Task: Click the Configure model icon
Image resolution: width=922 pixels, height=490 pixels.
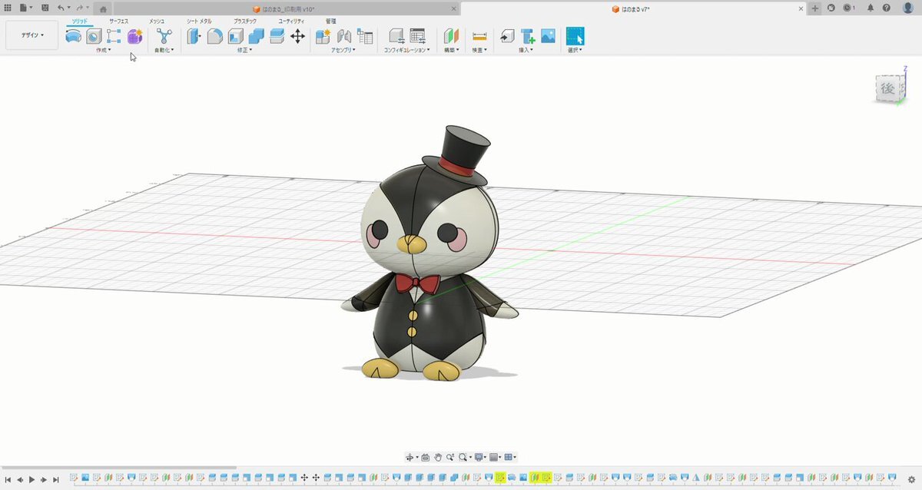Action: [x=397, y=36]
